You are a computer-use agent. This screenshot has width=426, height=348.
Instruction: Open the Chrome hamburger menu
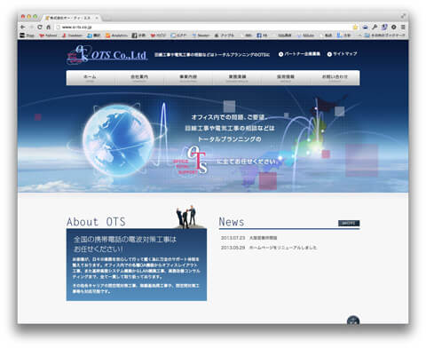[x=403, y=27]
